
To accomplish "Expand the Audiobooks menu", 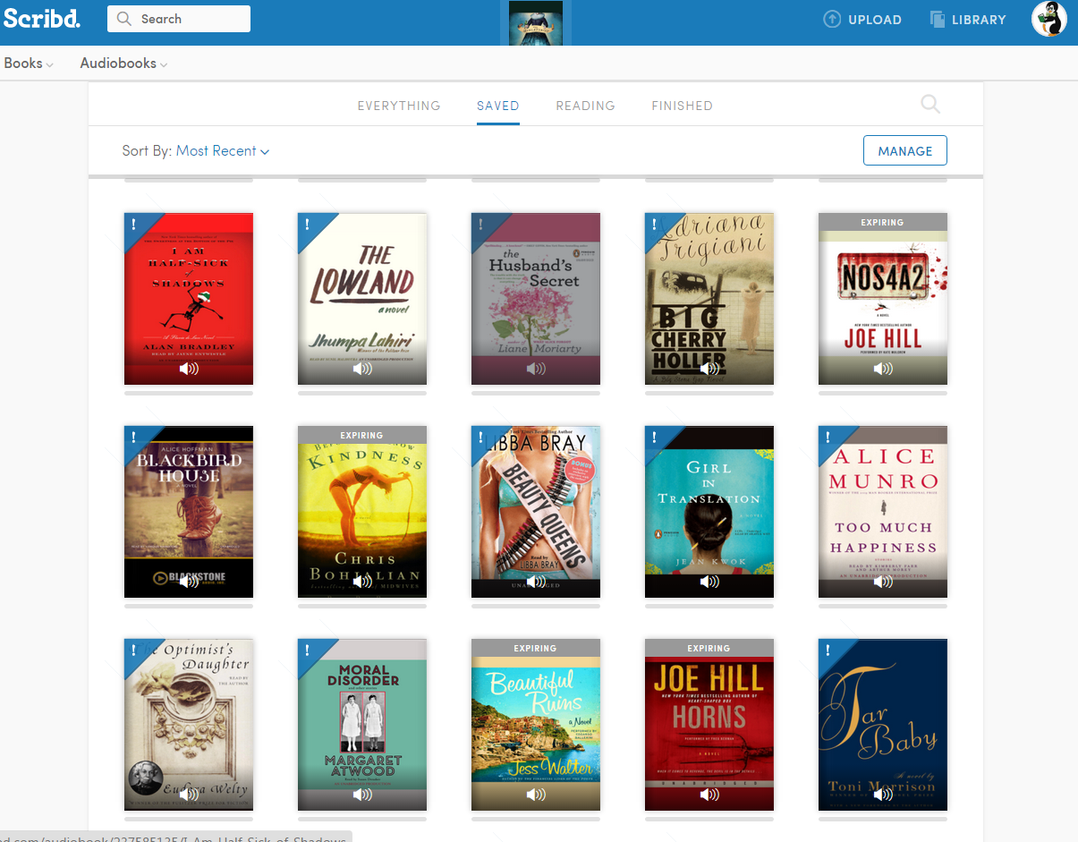I will click(123, 64).
